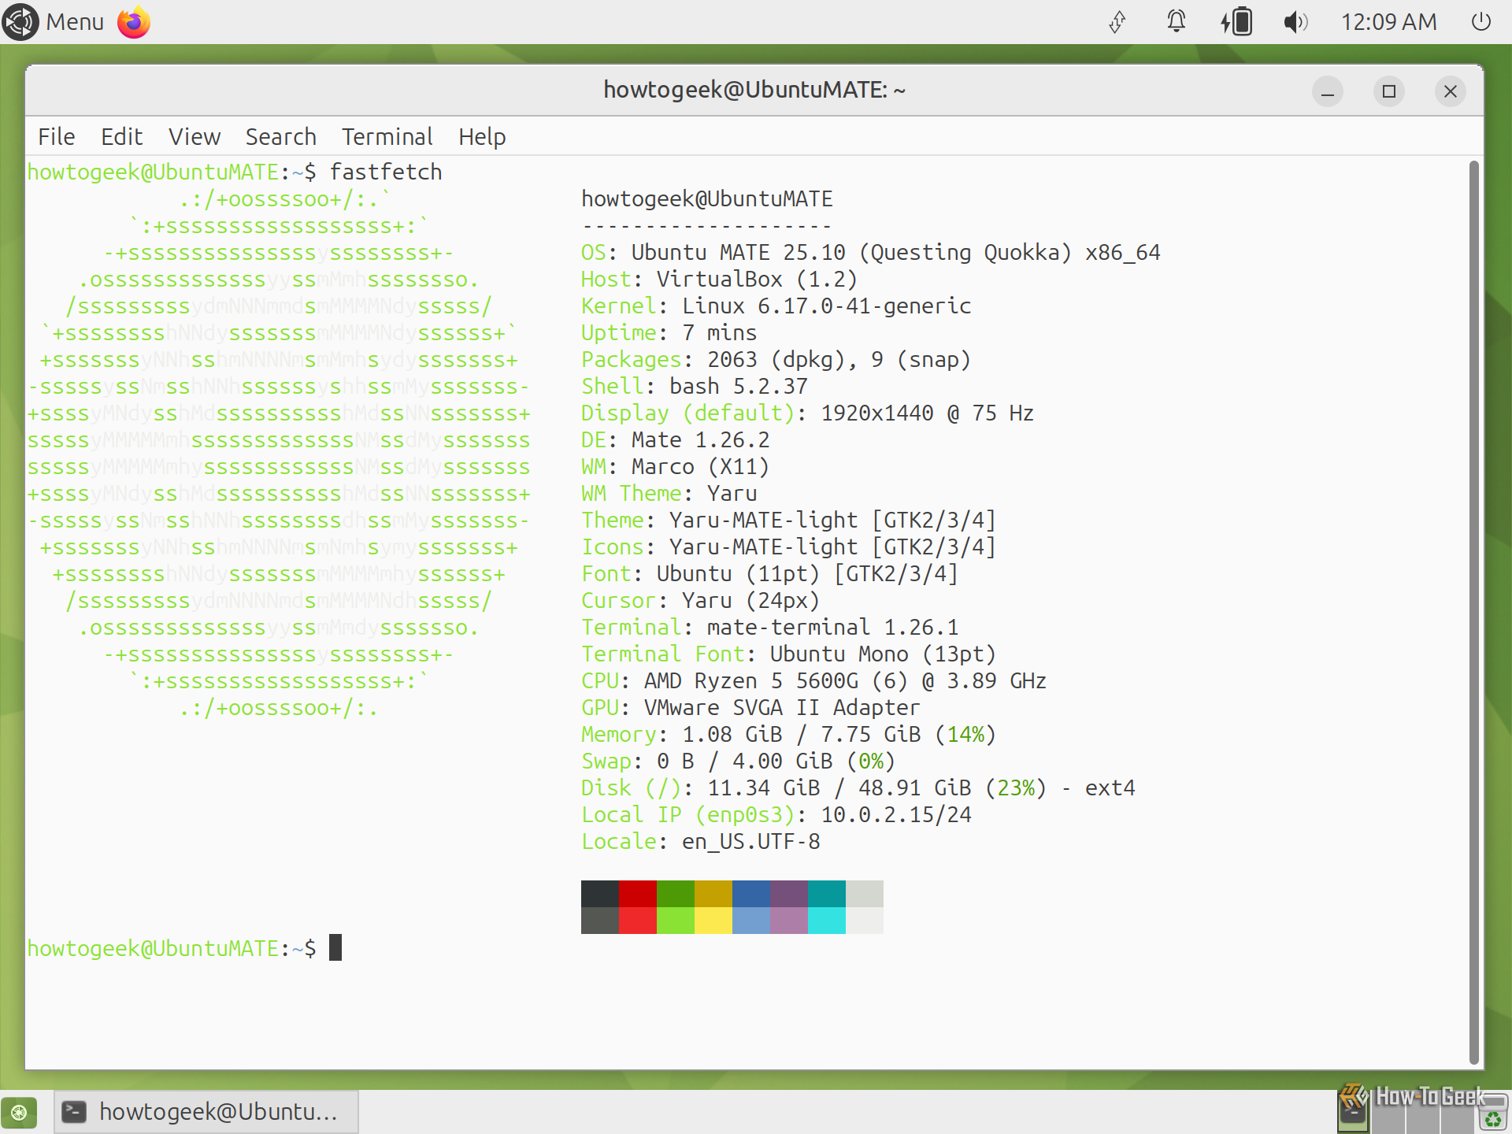Screen dimensions: 1512x1134
Task: Click the 'Shell: bash 5.2.37' line
Action: 695,386
